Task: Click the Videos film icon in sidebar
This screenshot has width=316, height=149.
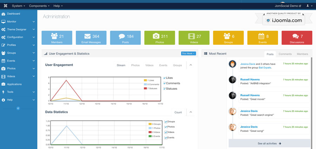Action: 3,76
